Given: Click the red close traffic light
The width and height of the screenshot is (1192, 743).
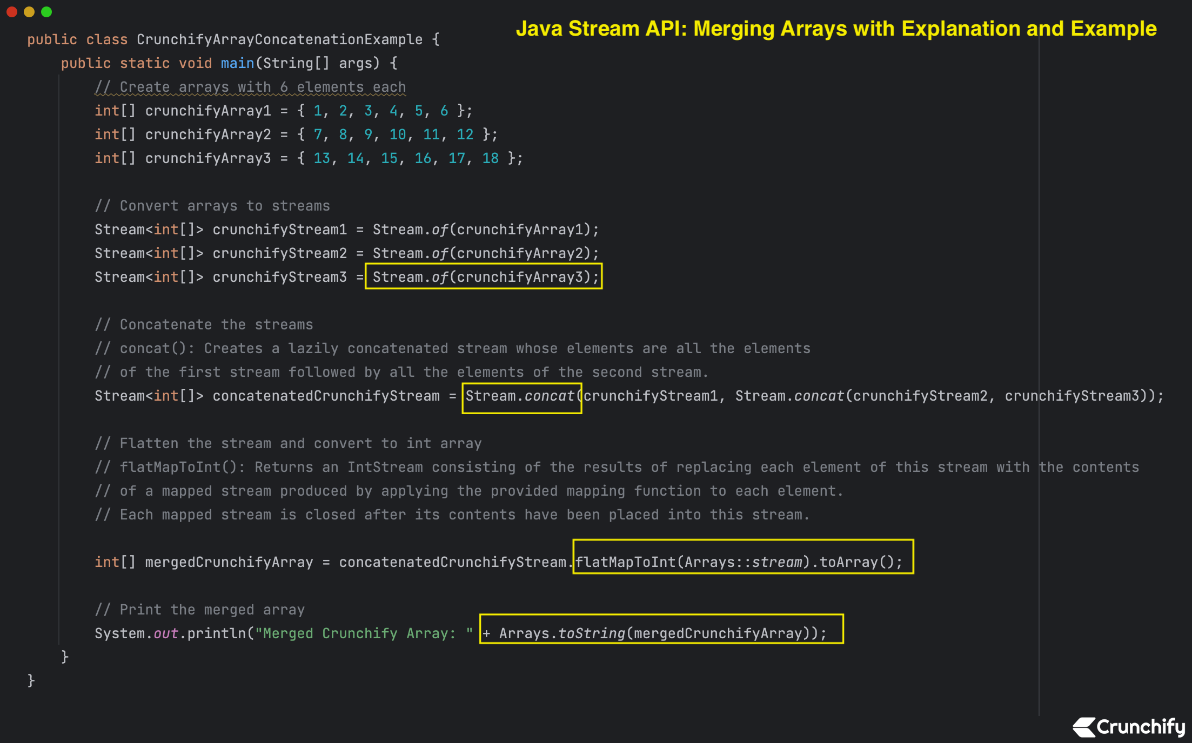Looking at the screenshot, I should click(12, 12).
